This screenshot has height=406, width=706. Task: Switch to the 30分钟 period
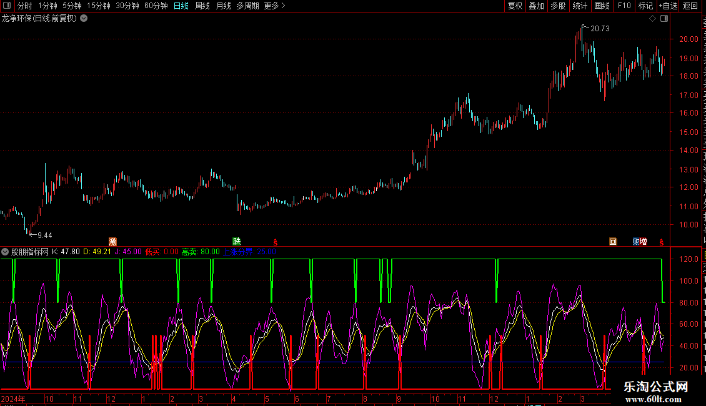click(x=127, y=6)
